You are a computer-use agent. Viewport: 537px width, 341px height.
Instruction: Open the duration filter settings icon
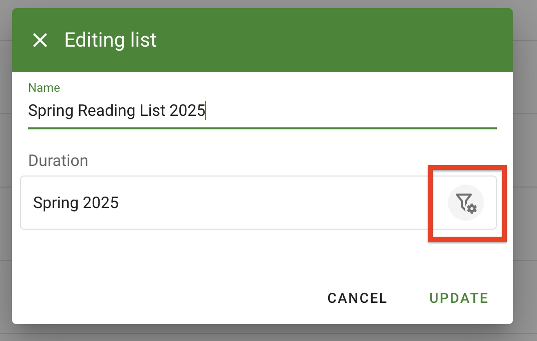tap(465, 203)
